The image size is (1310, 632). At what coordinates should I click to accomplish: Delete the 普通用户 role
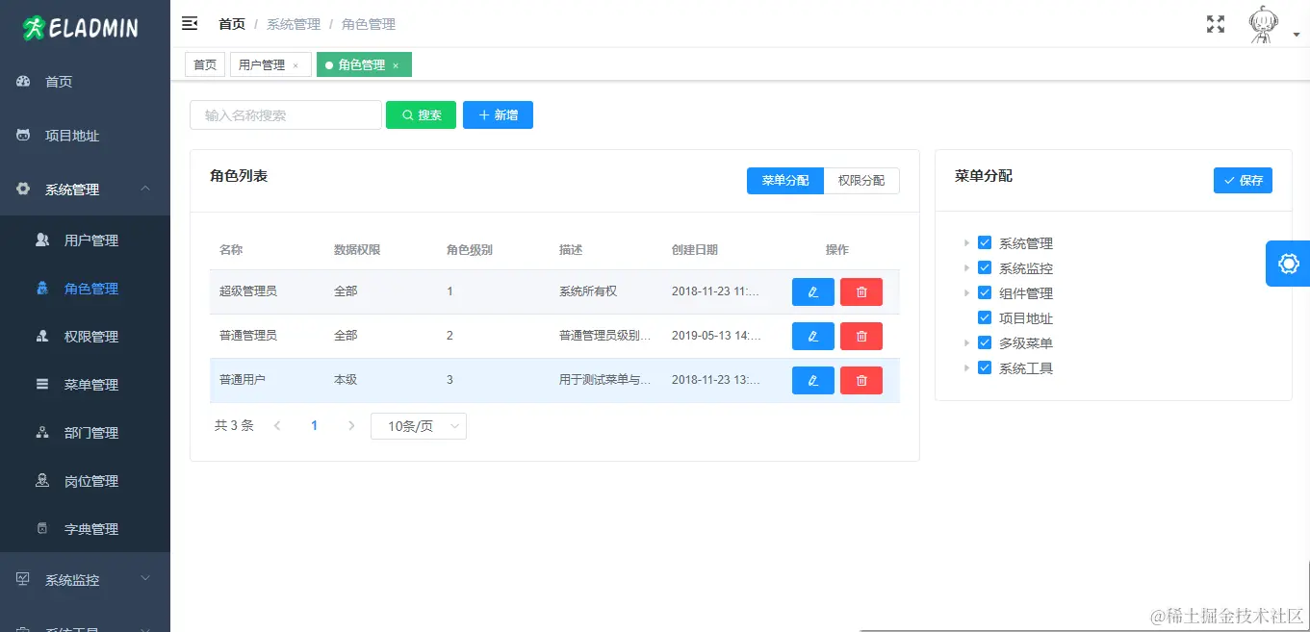point(861,380)
